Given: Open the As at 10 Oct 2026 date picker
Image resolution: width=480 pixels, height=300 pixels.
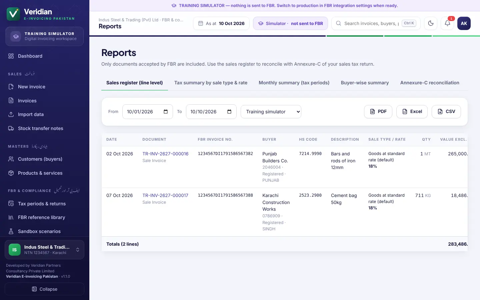Looking at the screenshot, I should [x=221, y=23].
